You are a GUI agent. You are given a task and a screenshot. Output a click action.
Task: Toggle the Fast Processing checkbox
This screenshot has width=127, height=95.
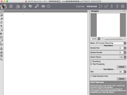[91, 64]
